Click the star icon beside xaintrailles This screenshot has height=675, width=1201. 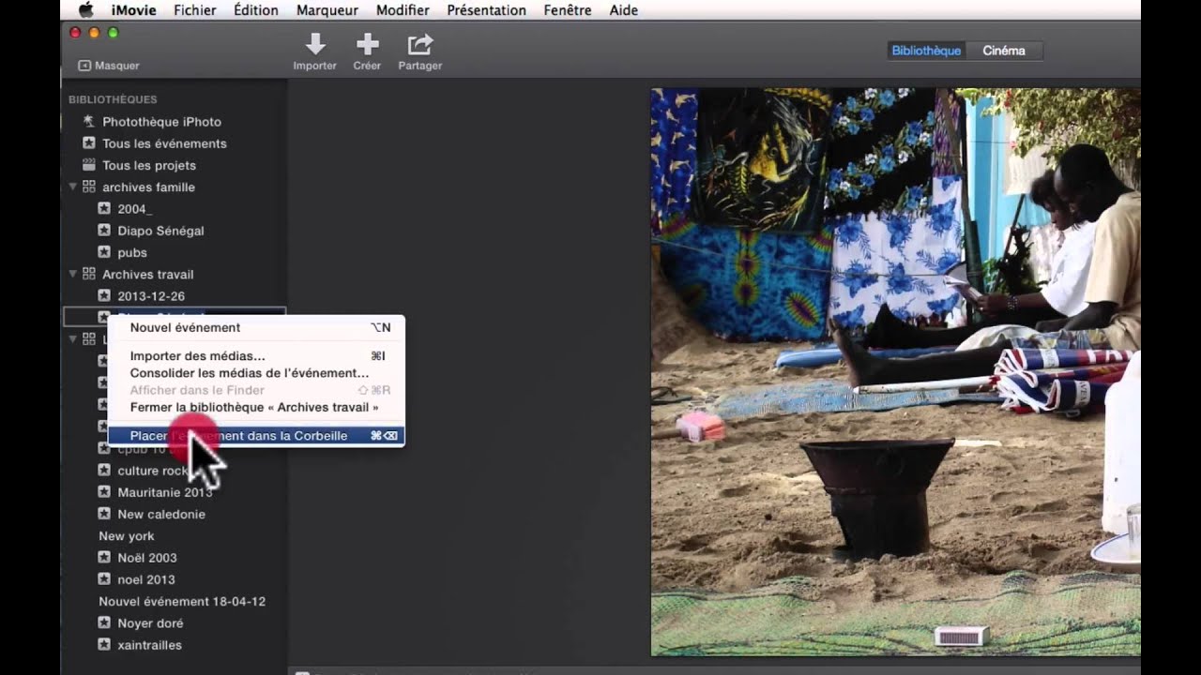click(x=104, y=644)
